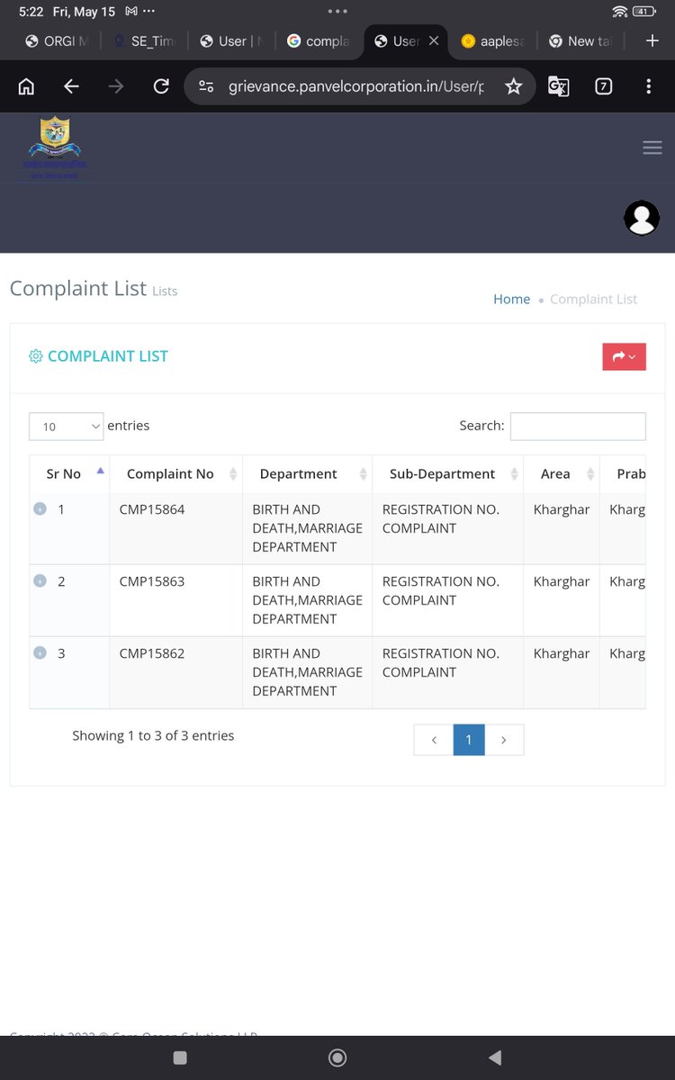
Task: Click 'Showing 1 to 3 of 3 entries' text
Action: tap(153, 735)
